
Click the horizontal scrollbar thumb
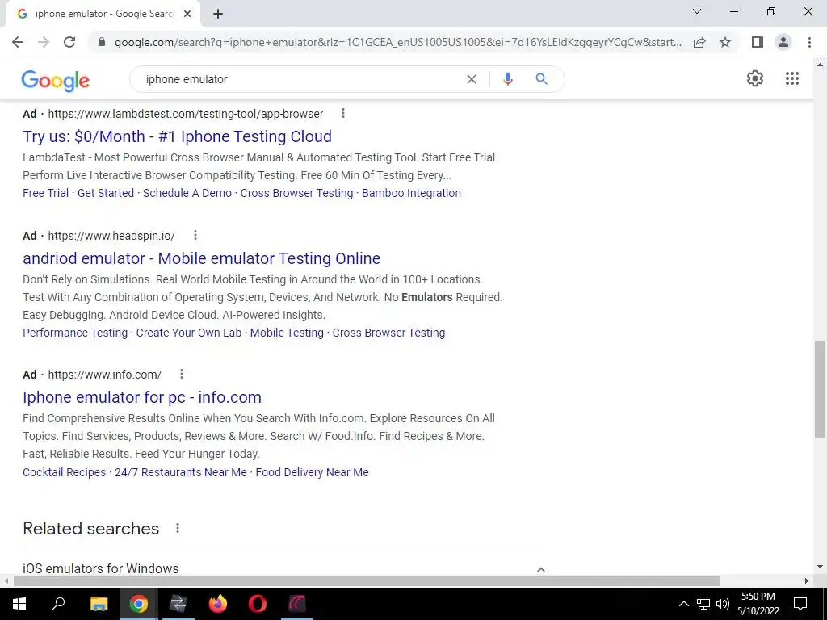(367, 581)
